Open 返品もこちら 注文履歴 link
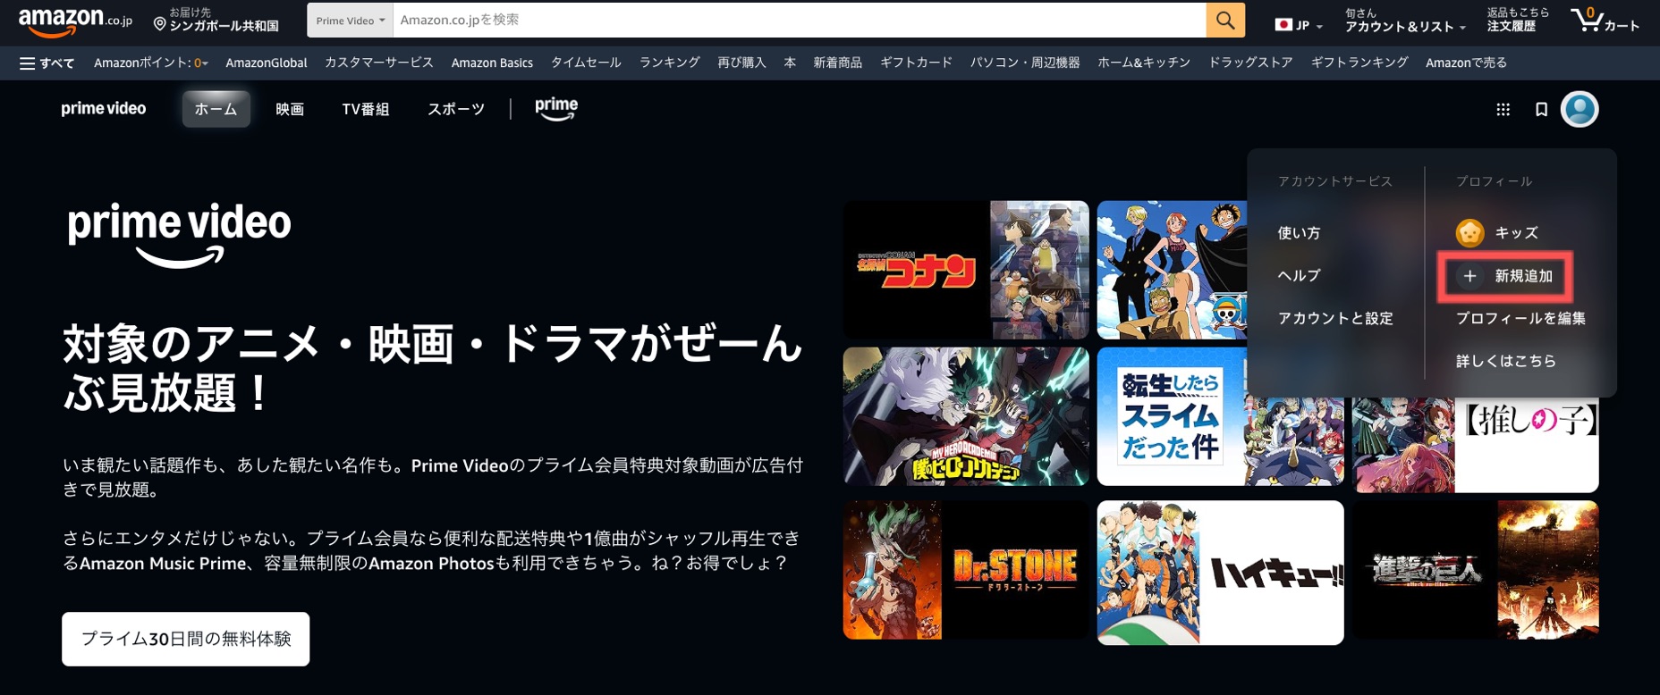Viewport: 1660px width, 695px height. 1518,21
